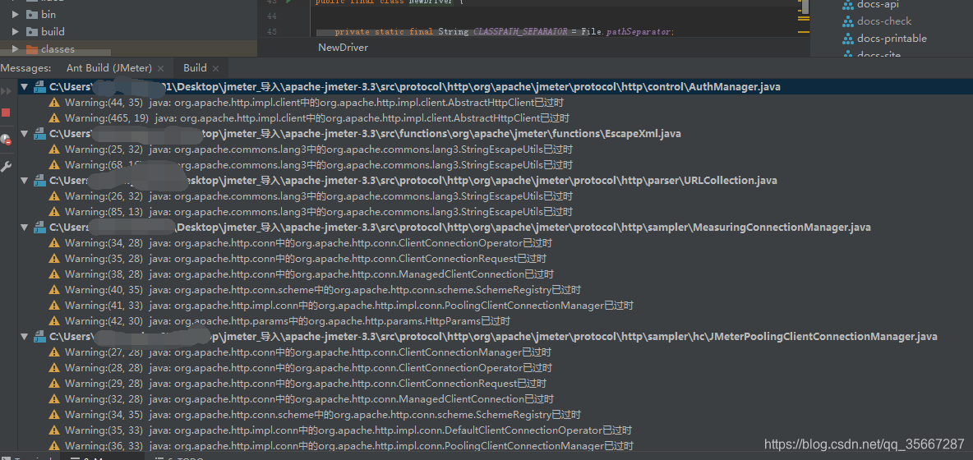This screenshot has height=460, width=973.
Task: Stop the running build with red square
Action: 7,113
